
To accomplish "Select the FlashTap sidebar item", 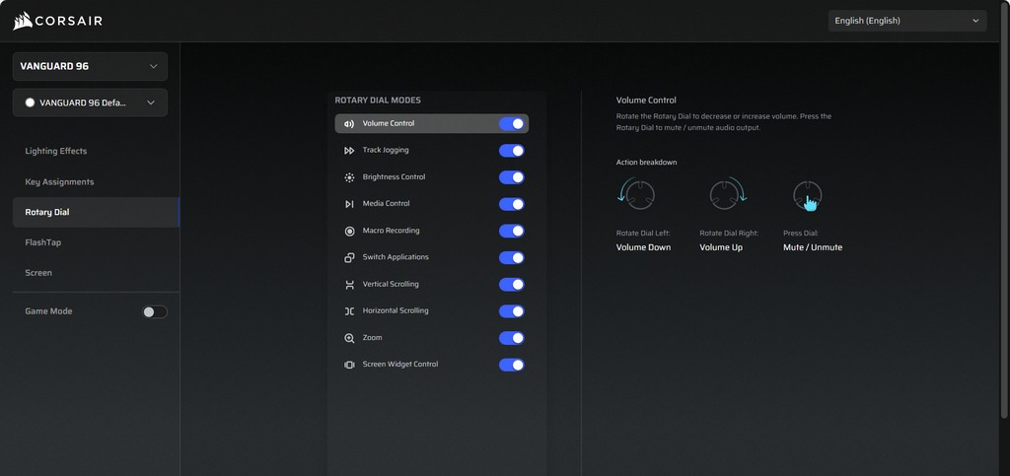I will point(43,242).
